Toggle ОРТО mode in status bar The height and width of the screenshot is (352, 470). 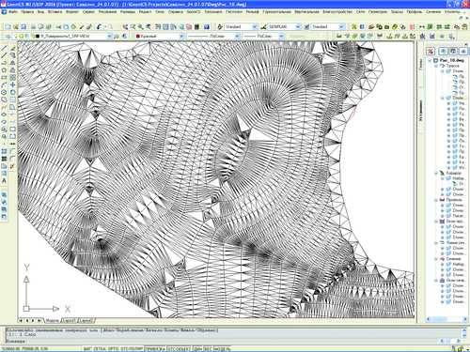click(114, 348)
